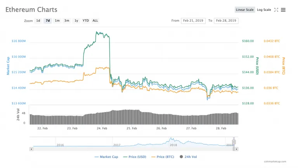298x168 pixels.
Task: Open the chart hamburger menu
Action: (x=283, y=10)
